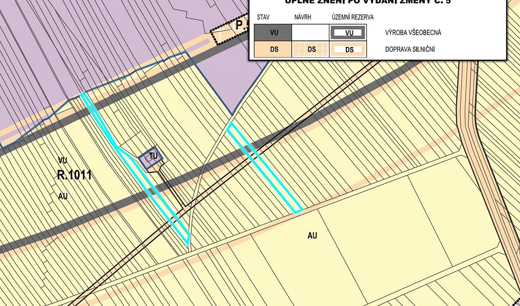Click the dark gray VU swatch under STAV
Image resolution: width=520 pixels, height=306 pixels.
click(273, 33)
